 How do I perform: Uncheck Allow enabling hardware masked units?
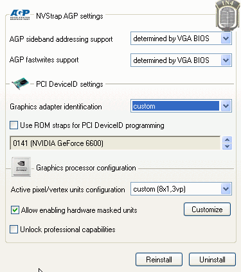(x=15, y=210)
